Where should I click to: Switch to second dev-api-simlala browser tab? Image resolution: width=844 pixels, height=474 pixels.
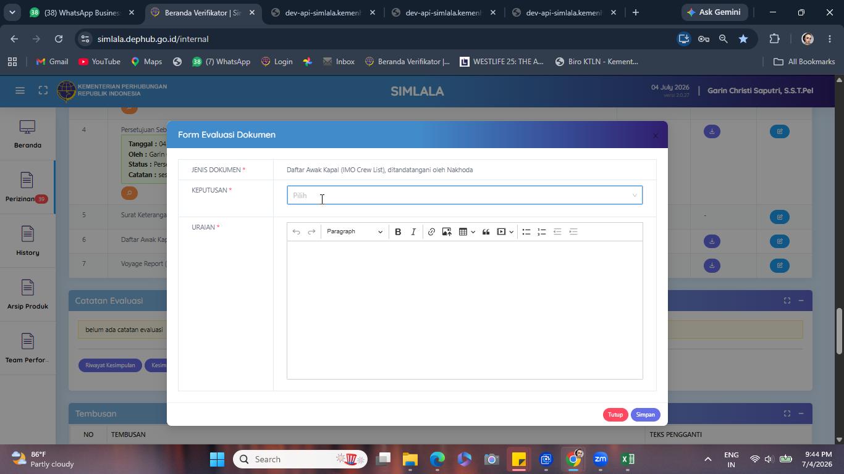click(x=443, y=12)
